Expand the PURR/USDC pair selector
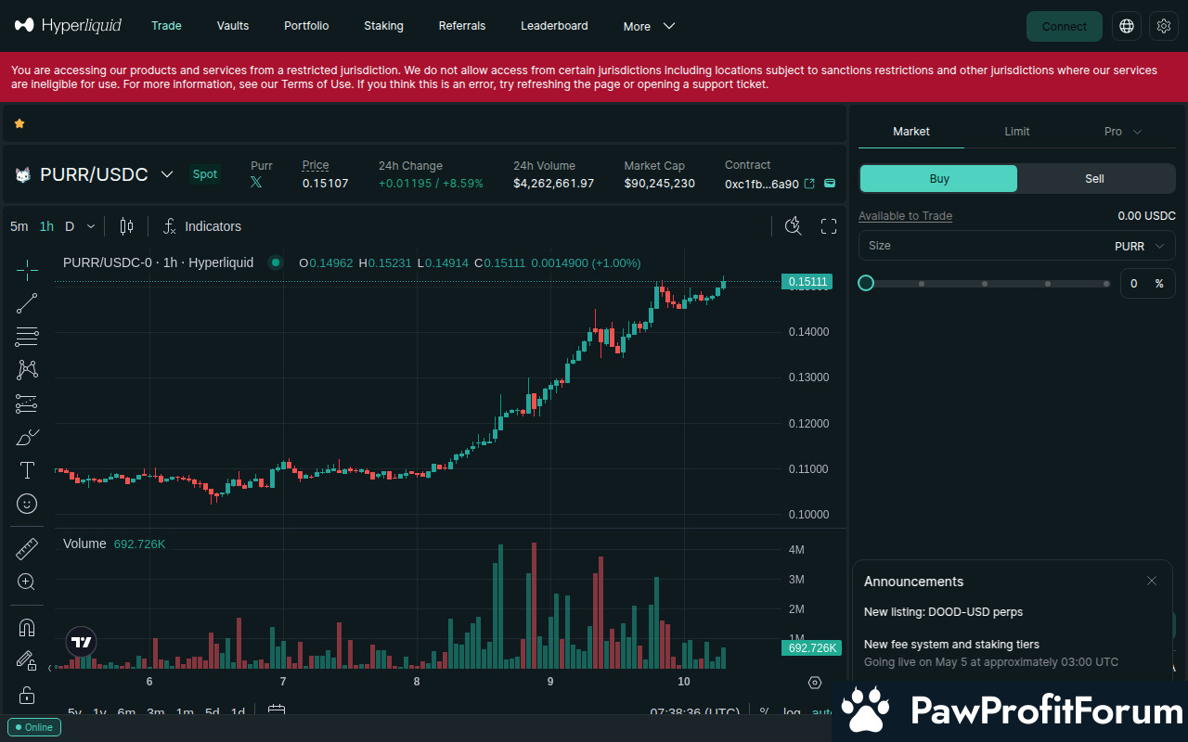The width and height of the screenshot is (1188, 742). click(167, 174)
